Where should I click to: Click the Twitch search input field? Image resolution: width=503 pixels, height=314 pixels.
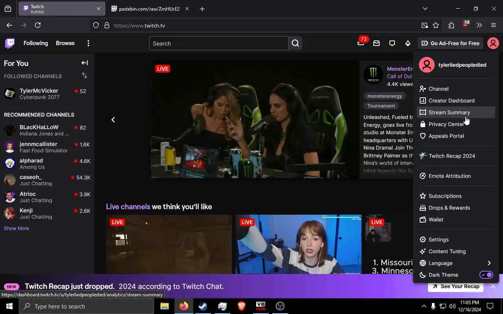pos(219,43)
